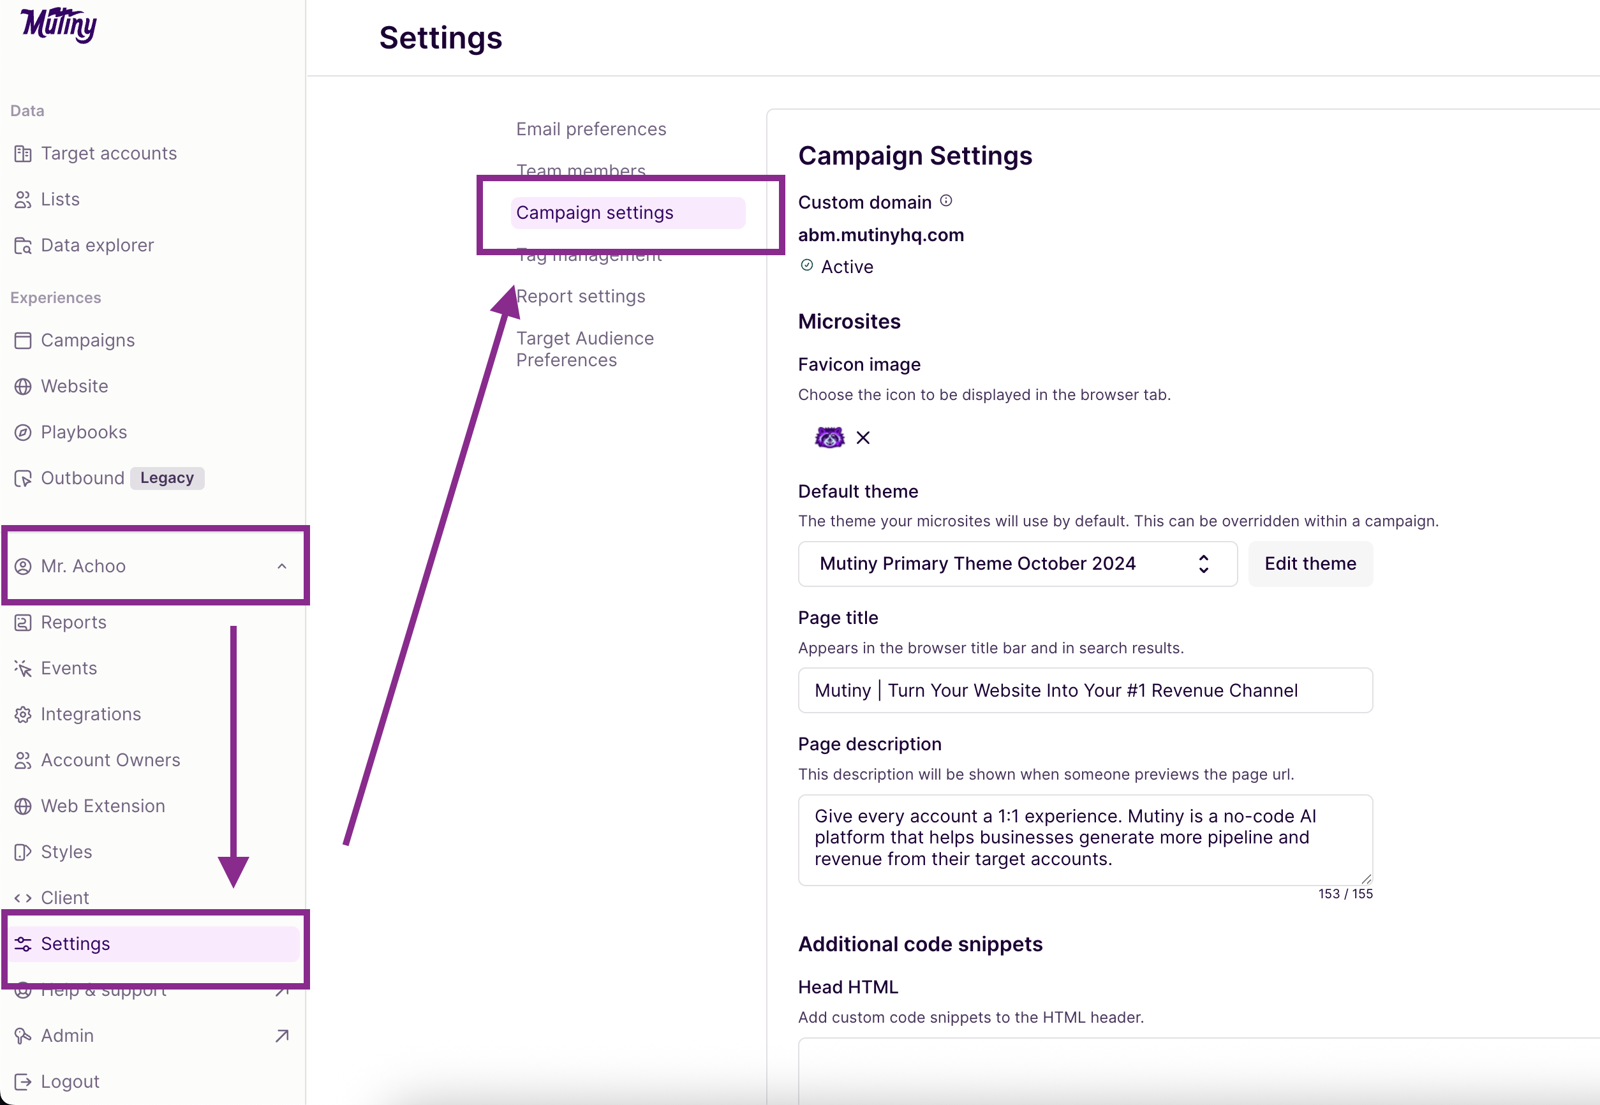This screenshot has width=1600, height=1105.
Task: Click the Logout exit icon
Action: click(23, 1081)
